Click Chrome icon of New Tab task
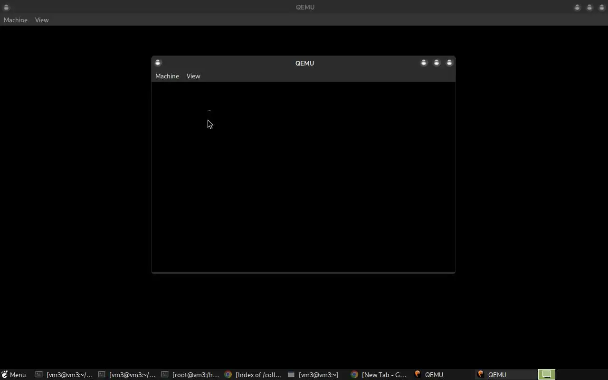Viewport: 608px width, 380px height. click(x=354, y=375)
